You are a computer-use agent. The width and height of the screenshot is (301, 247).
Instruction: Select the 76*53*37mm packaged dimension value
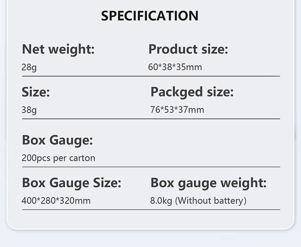point(177,110)
